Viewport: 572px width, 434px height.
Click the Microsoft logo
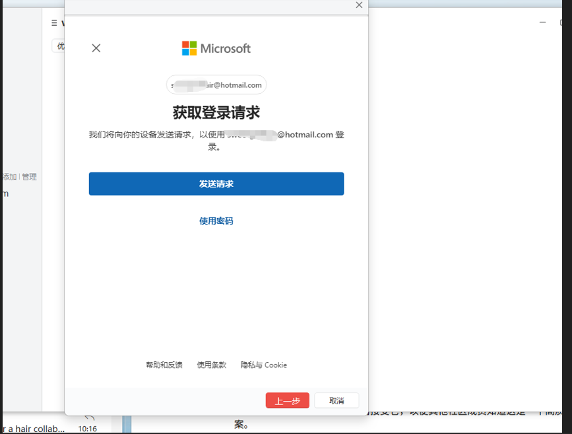pos(216,48)
